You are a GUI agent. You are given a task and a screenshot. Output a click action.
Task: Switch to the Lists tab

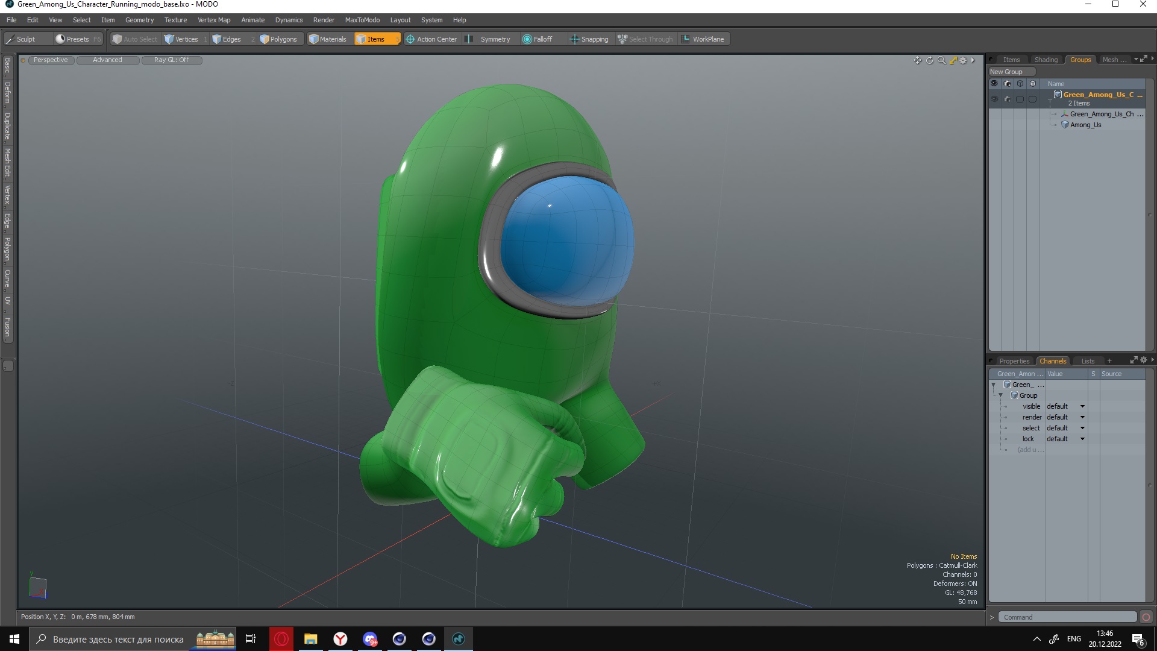tap(1088, 361)
